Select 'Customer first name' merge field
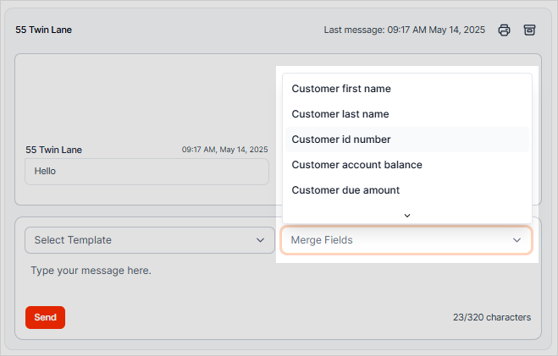This screenshot has height=356, width=558. click(341, 89)
